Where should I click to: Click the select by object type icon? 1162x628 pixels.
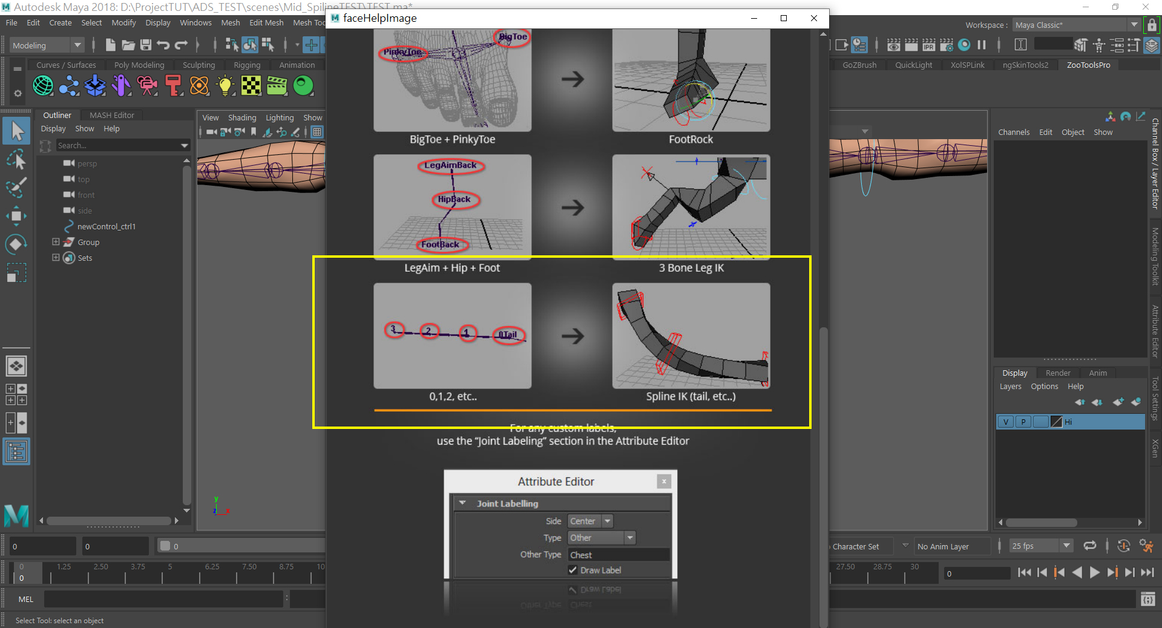250,45
